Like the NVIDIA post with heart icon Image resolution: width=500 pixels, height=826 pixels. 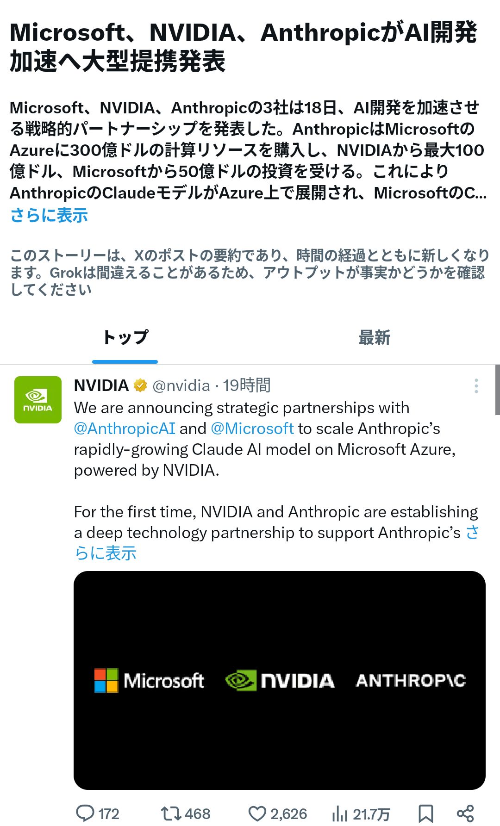click(257, 814)
